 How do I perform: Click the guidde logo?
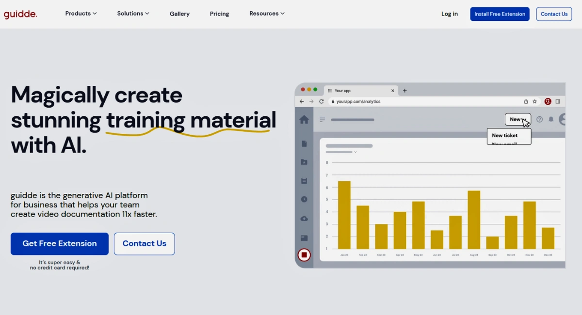click(x=20, y=14)
